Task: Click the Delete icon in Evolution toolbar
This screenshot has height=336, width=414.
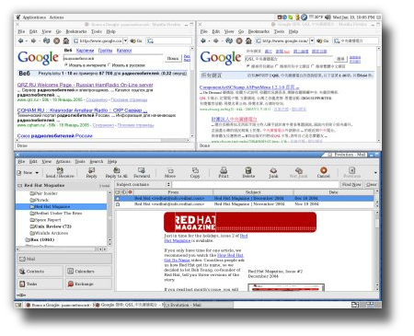Action: [x=248, y=173]
